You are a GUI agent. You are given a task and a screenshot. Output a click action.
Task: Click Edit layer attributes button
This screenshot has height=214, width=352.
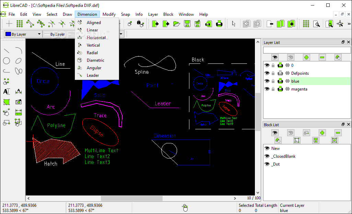point(338,57)
